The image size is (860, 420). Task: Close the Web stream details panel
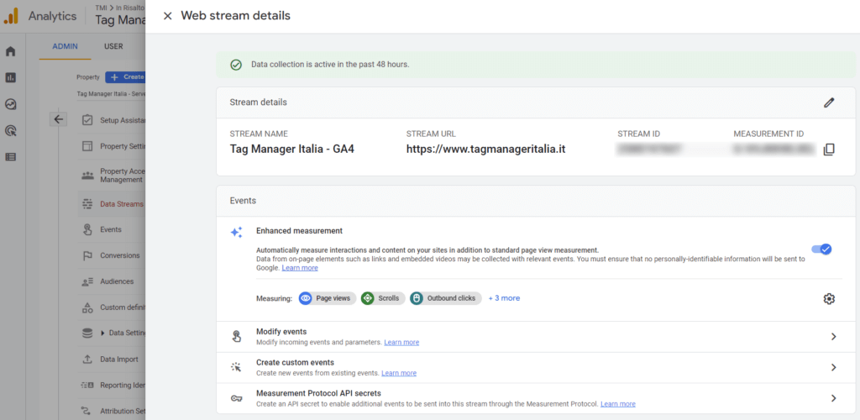(168, 16)
